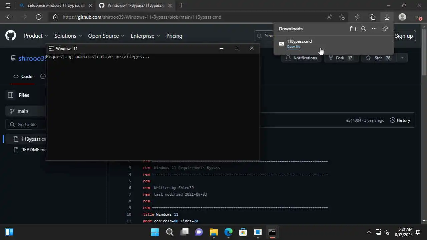Open the browser profile avatar
The height and width of the screenshot is (240, 427).
point(402,17)
